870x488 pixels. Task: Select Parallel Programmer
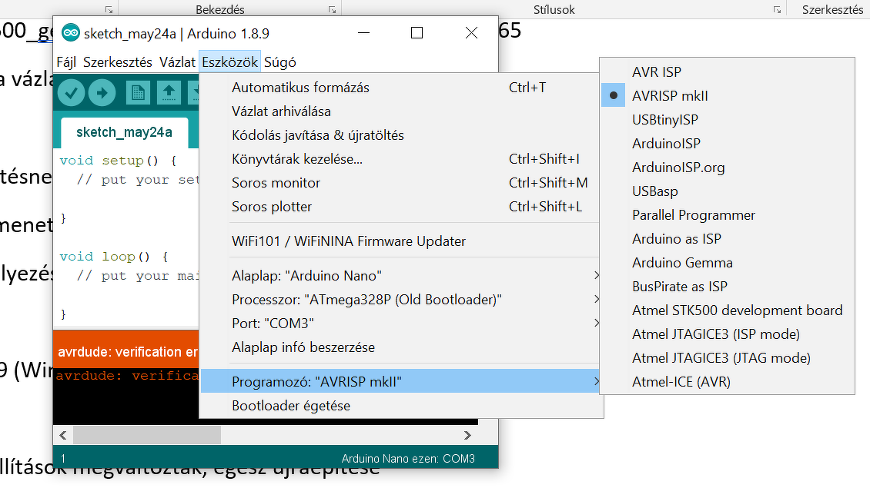tap(727, 215)
